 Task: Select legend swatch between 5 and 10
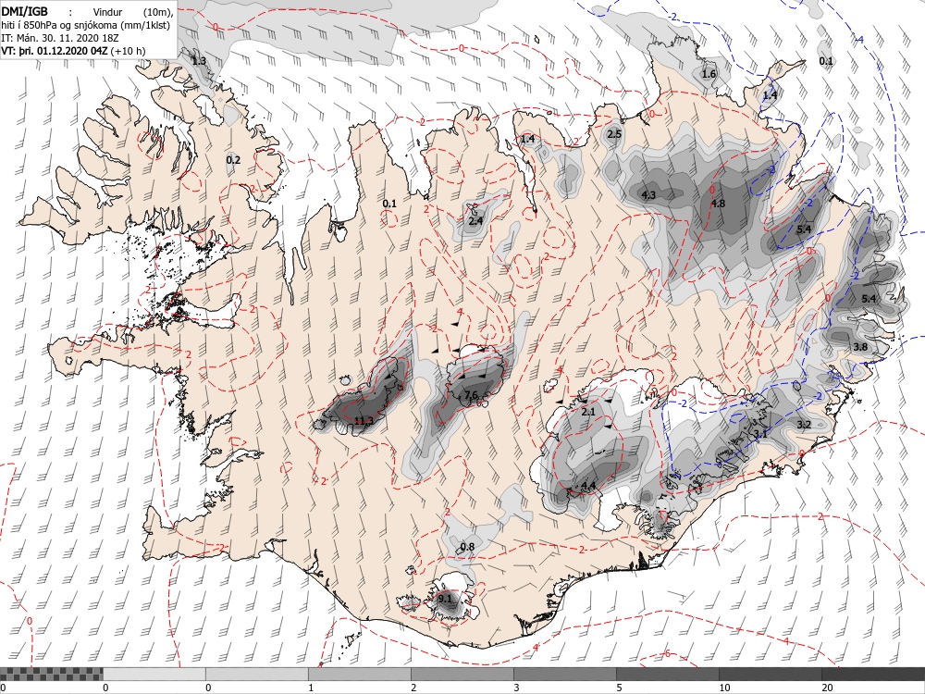667,674
